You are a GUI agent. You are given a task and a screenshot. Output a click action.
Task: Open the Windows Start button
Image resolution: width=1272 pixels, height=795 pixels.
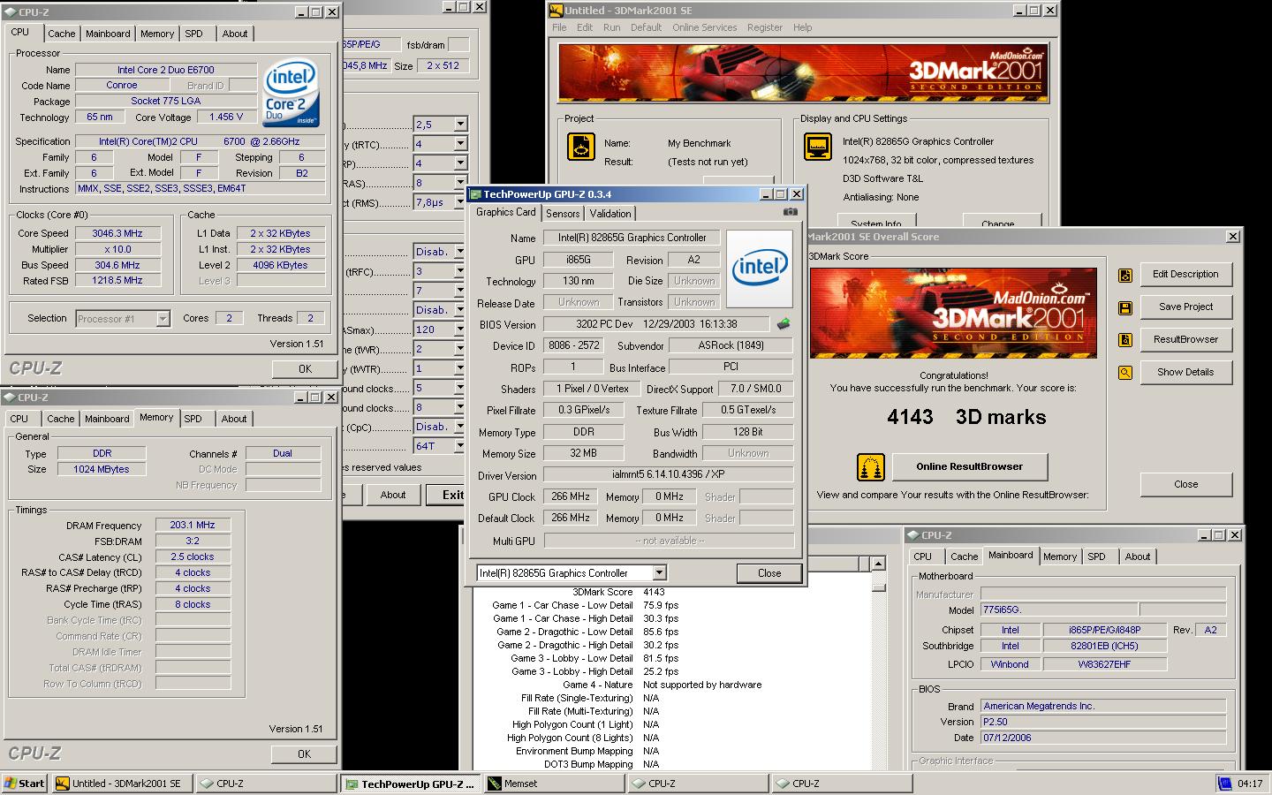point(25,784)
